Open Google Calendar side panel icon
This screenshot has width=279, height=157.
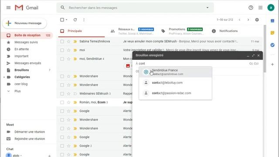pos(272,21)
